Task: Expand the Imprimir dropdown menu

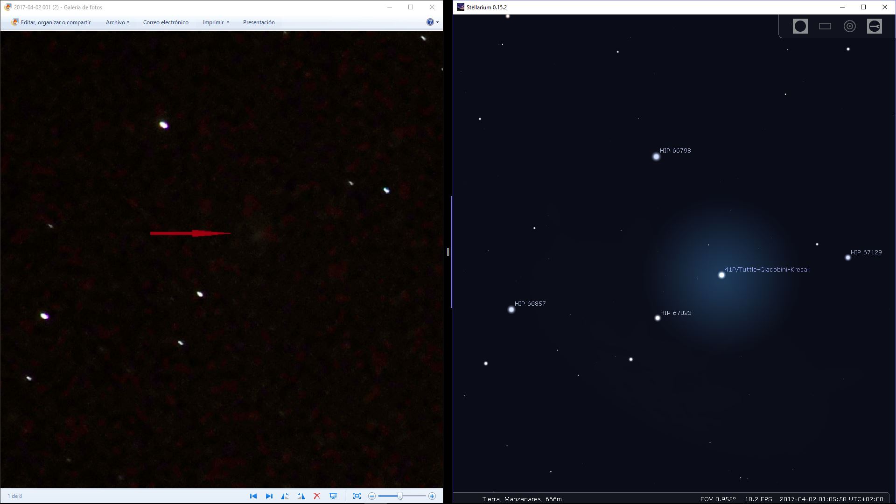Action: (x=216, y=22)
